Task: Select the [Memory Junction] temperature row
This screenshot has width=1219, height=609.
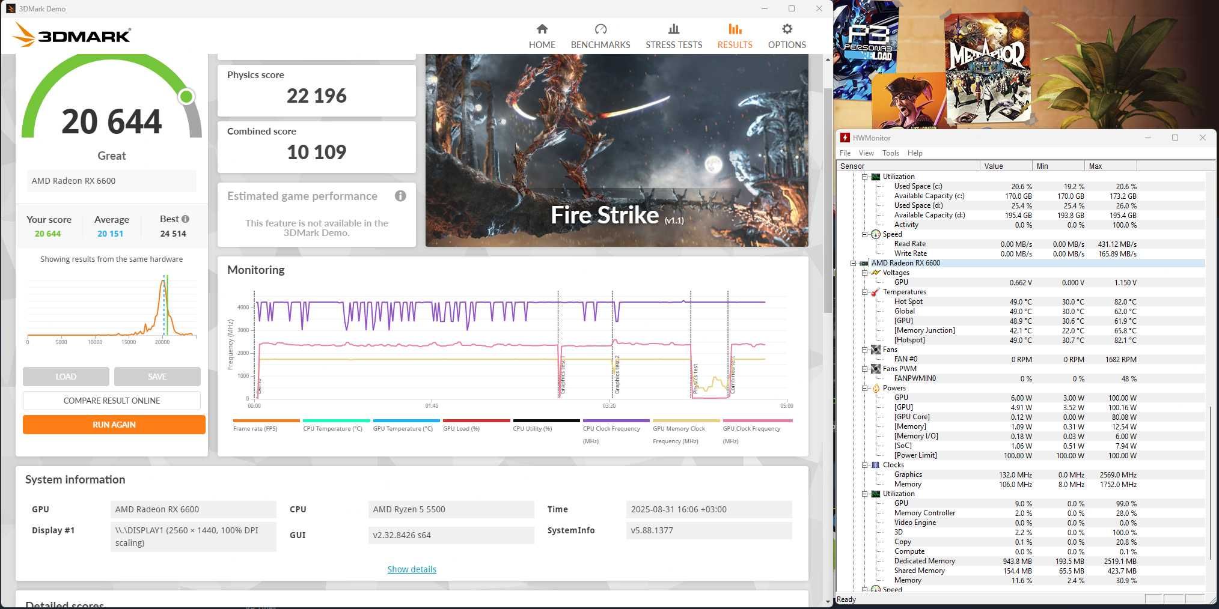Action: coord(1021,330)
